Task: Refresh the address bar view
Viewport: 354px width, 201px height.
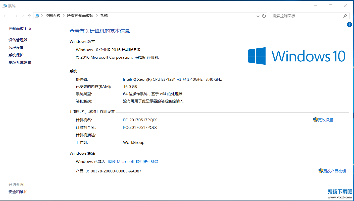Action: (x=264, y=16)
